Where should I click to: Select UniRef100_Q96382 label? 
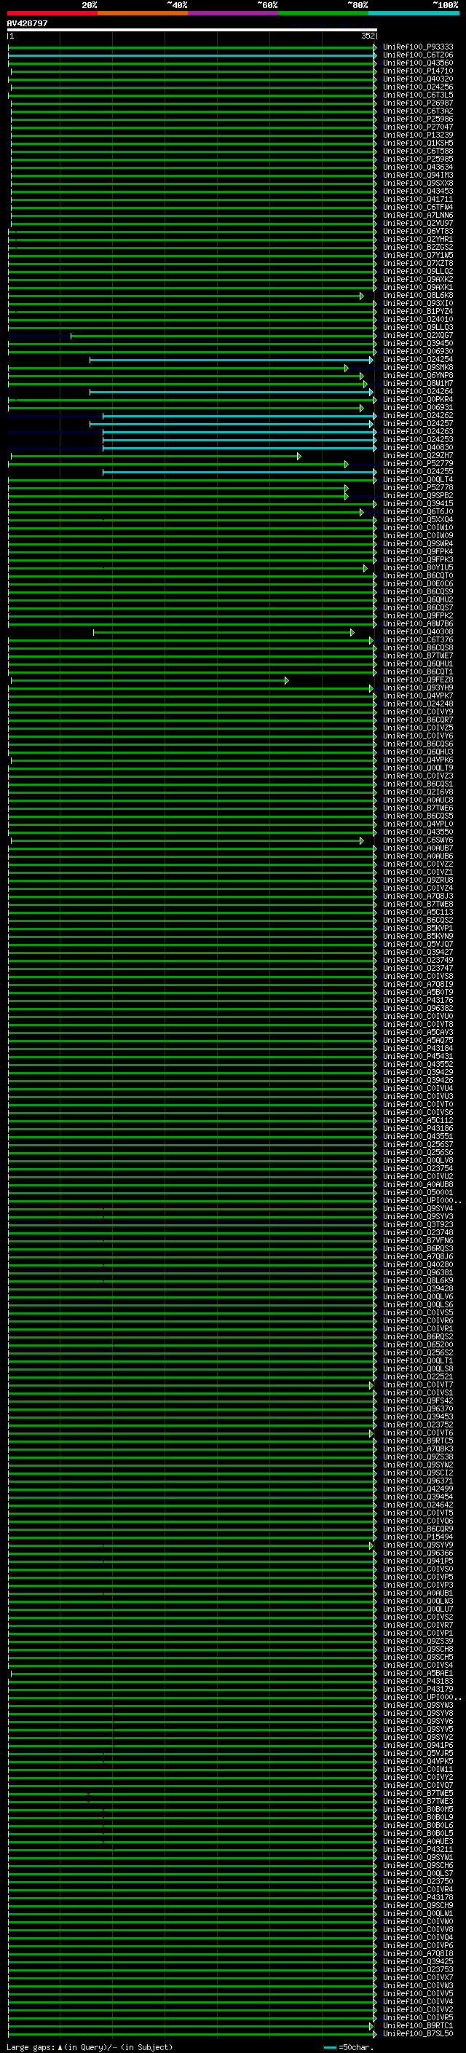418,1009
